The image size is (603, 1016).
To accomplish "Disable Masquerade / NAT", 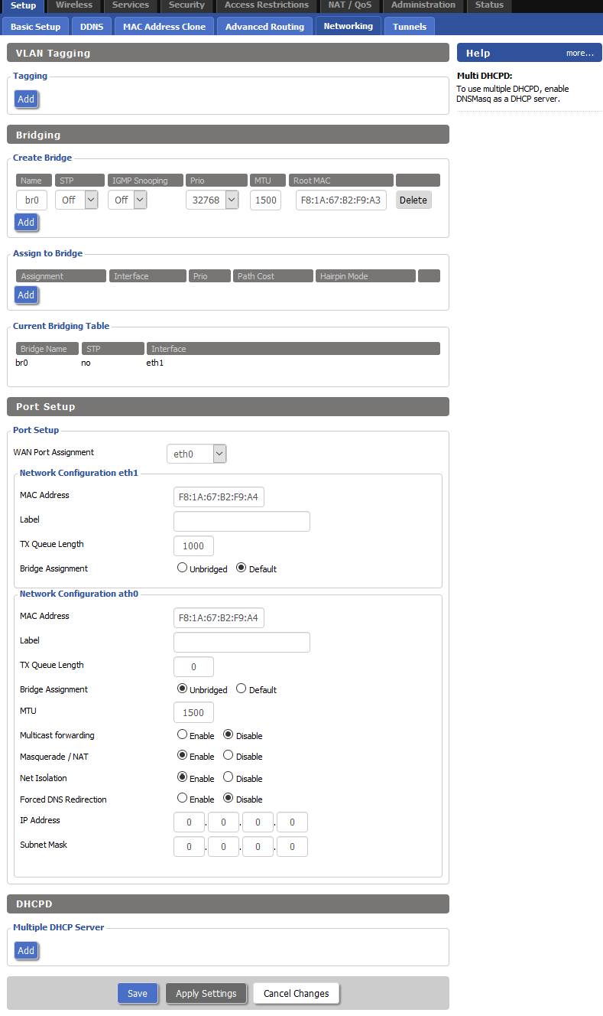I will point(228,755).
